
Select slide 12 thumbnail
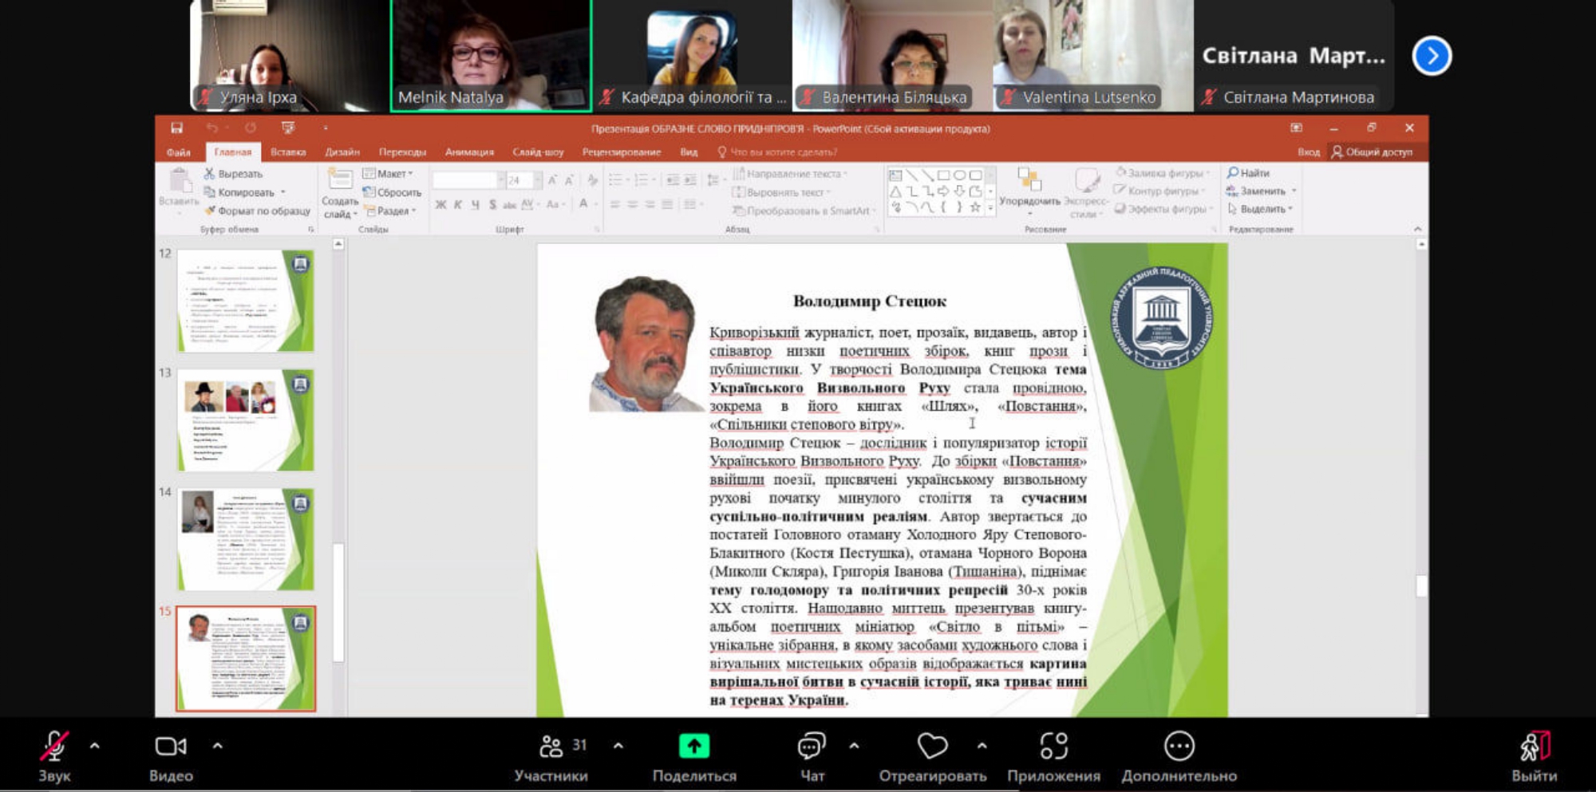coord(246,301)
